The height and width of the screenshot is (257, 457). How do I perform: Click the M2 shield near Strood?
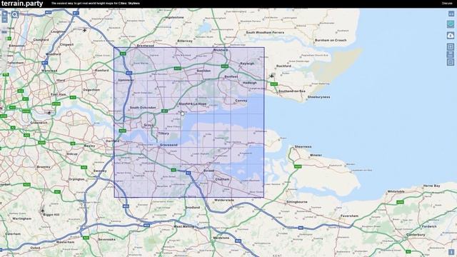click(x=189, y=173)
